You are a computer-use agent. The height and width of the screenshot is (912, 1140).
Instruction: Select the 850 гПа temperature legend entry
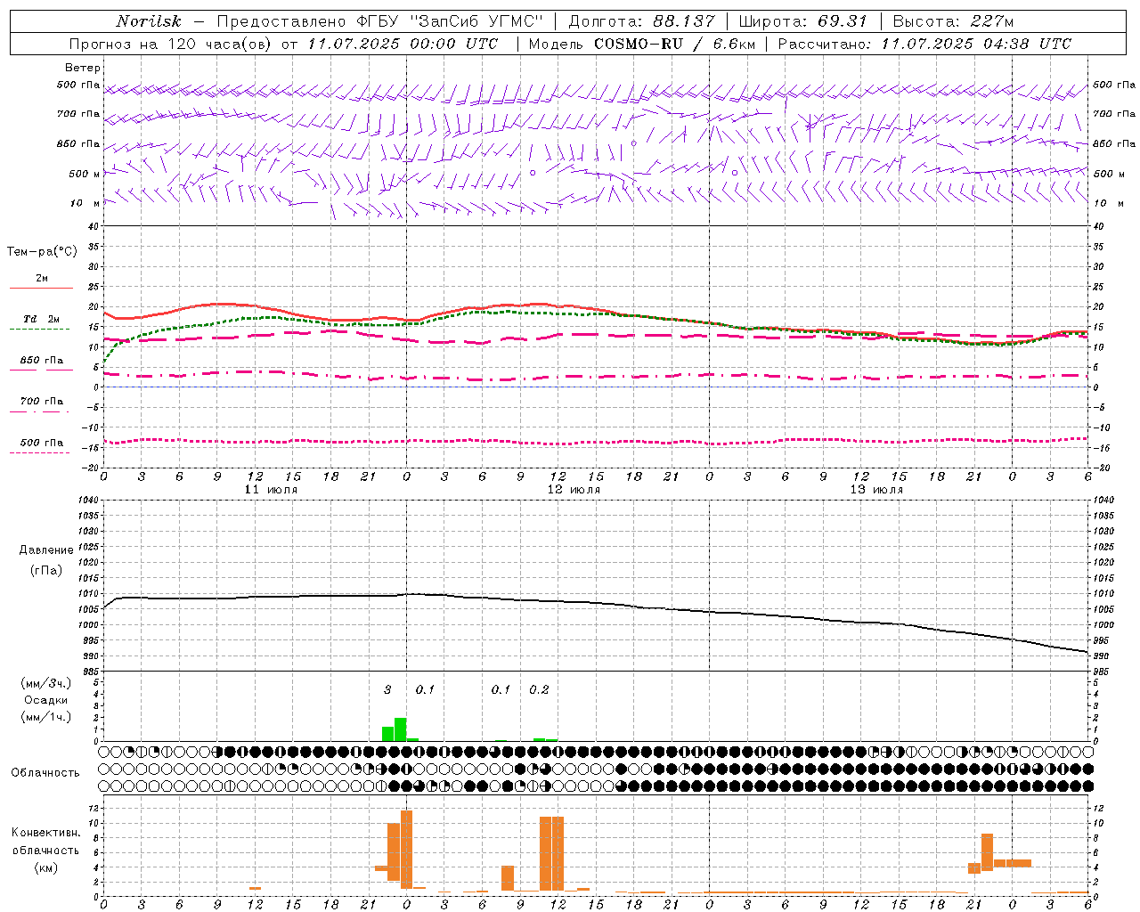[x=42, y=361]
